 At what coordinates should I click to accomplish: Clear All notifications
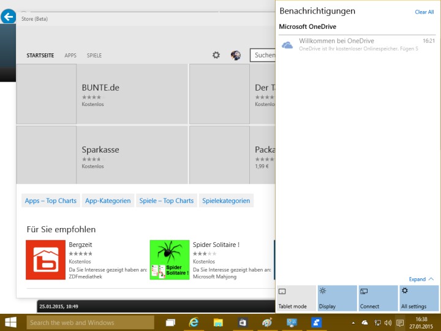pyautogui.click(x=424, y=12)
